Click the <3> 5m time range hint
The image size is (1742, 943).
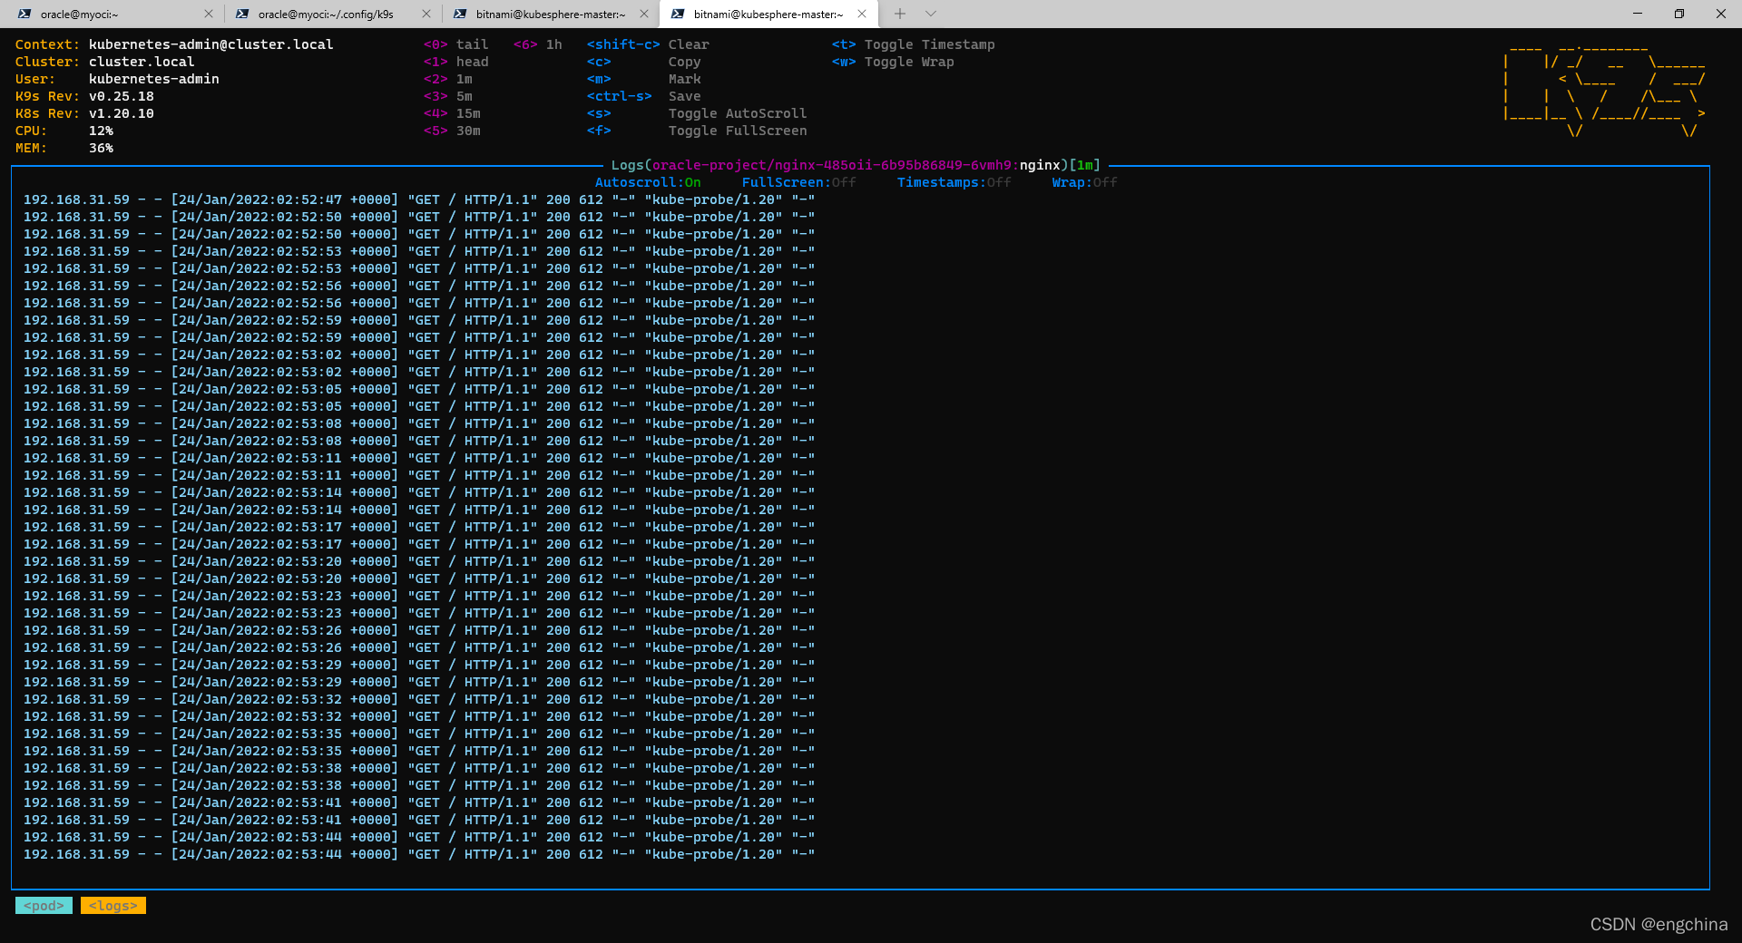coord(447,96)
